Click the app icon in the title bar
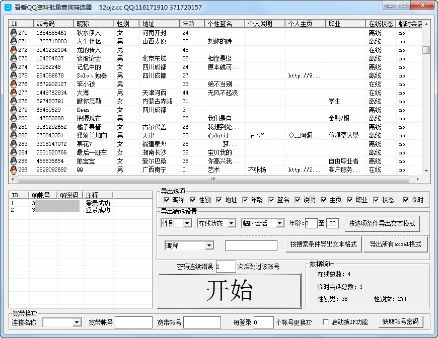This screenshot has height=338, width=438. [x=8, y=7]
